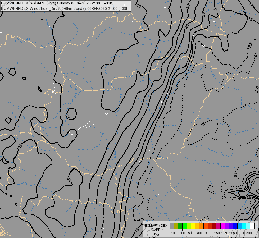Image resolution: width=259 pixels, height=238 pixels.
Task: Click the 900 legend scale value
Action: pos(208,233)
